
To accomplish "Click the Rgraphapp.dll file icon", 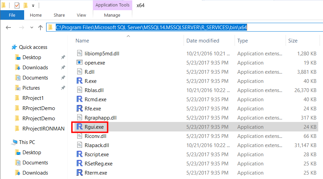I will [x=80, y=118].
